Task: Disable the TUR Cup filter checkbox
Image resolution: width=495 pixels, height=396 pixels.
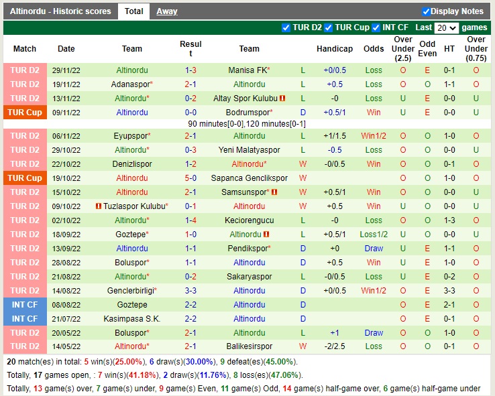Action: 329,27
